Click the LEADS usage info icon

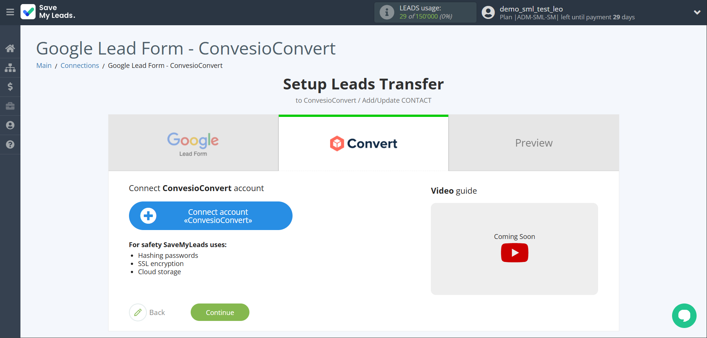(x=387, y=12)
